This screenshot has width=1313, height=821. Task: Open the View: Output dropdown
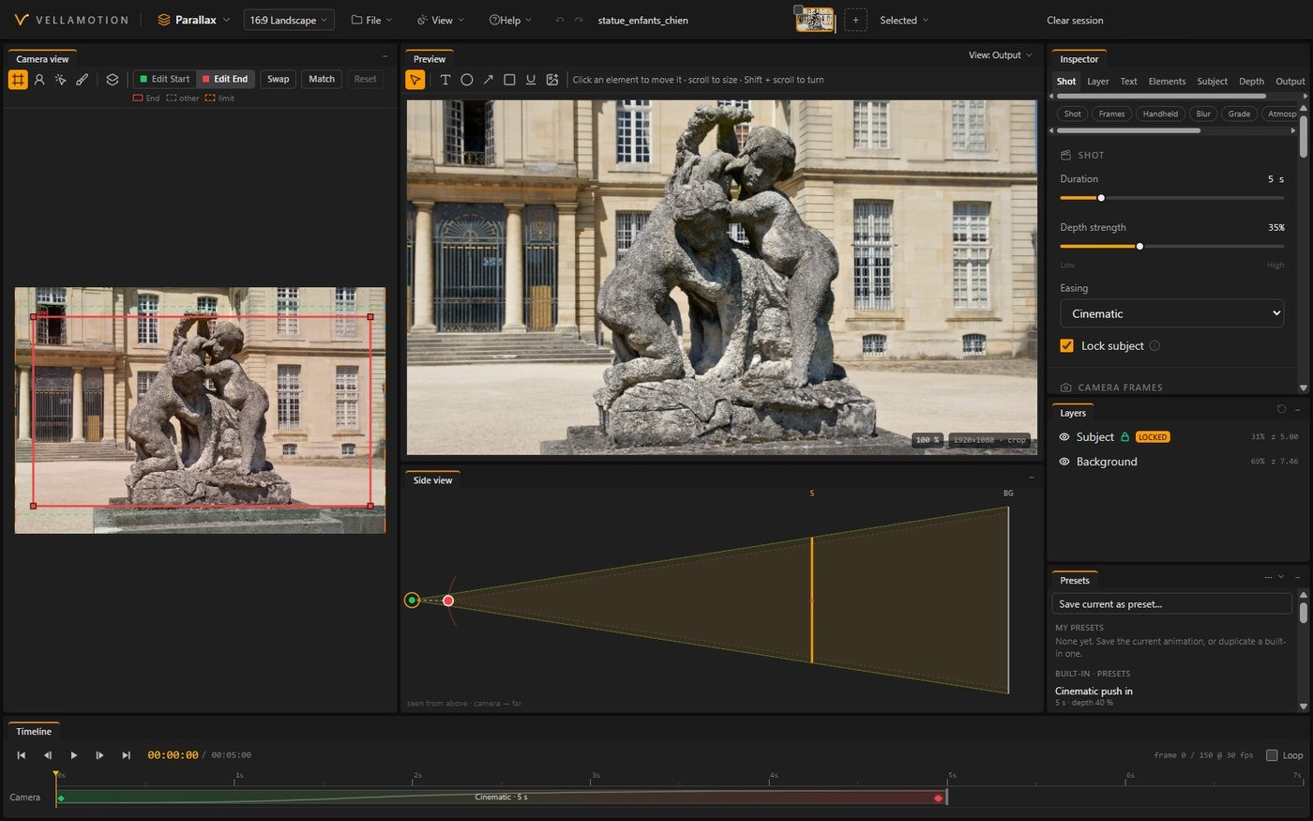(x=1000, y=55)
